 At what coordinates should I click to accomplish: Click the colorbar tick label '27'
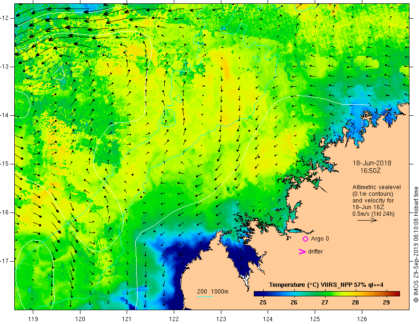(x=325, y=303)
